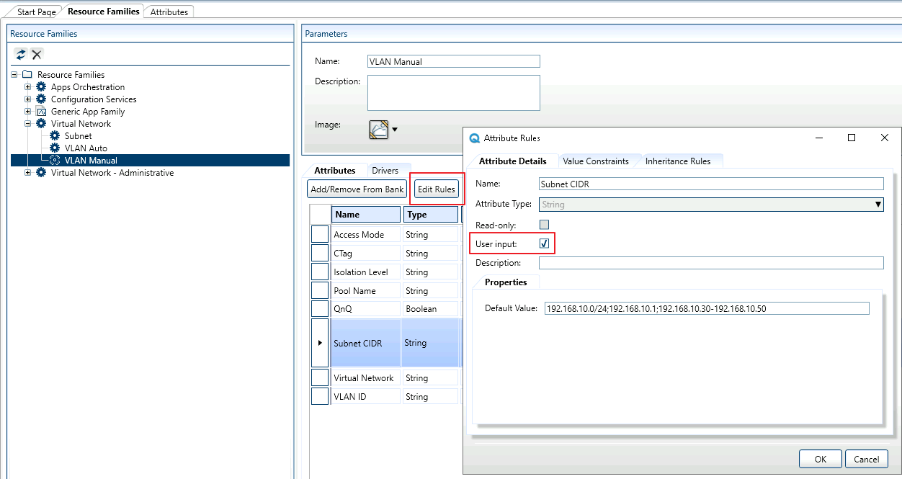Screen dimensions: 902x479
Task: Select the Access Mode row selector box
Action: [320, 235]
